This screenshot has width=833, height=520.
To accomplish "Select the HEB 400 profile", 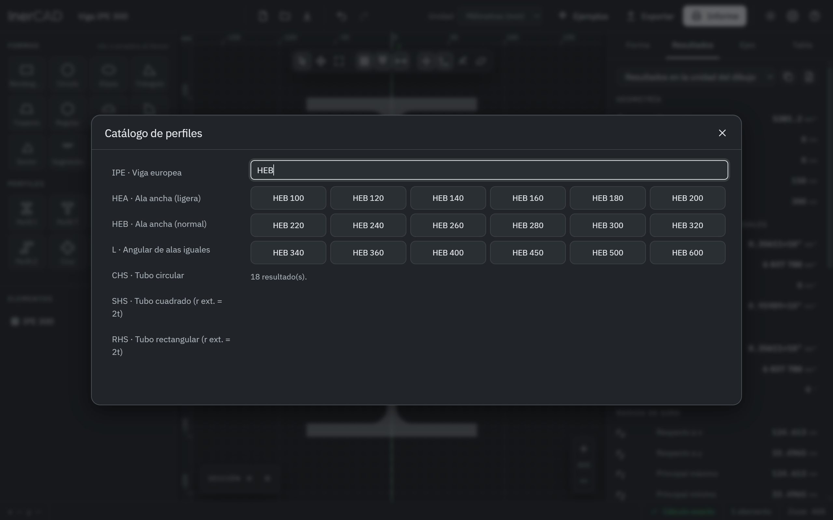I will [x=448, y=253].
